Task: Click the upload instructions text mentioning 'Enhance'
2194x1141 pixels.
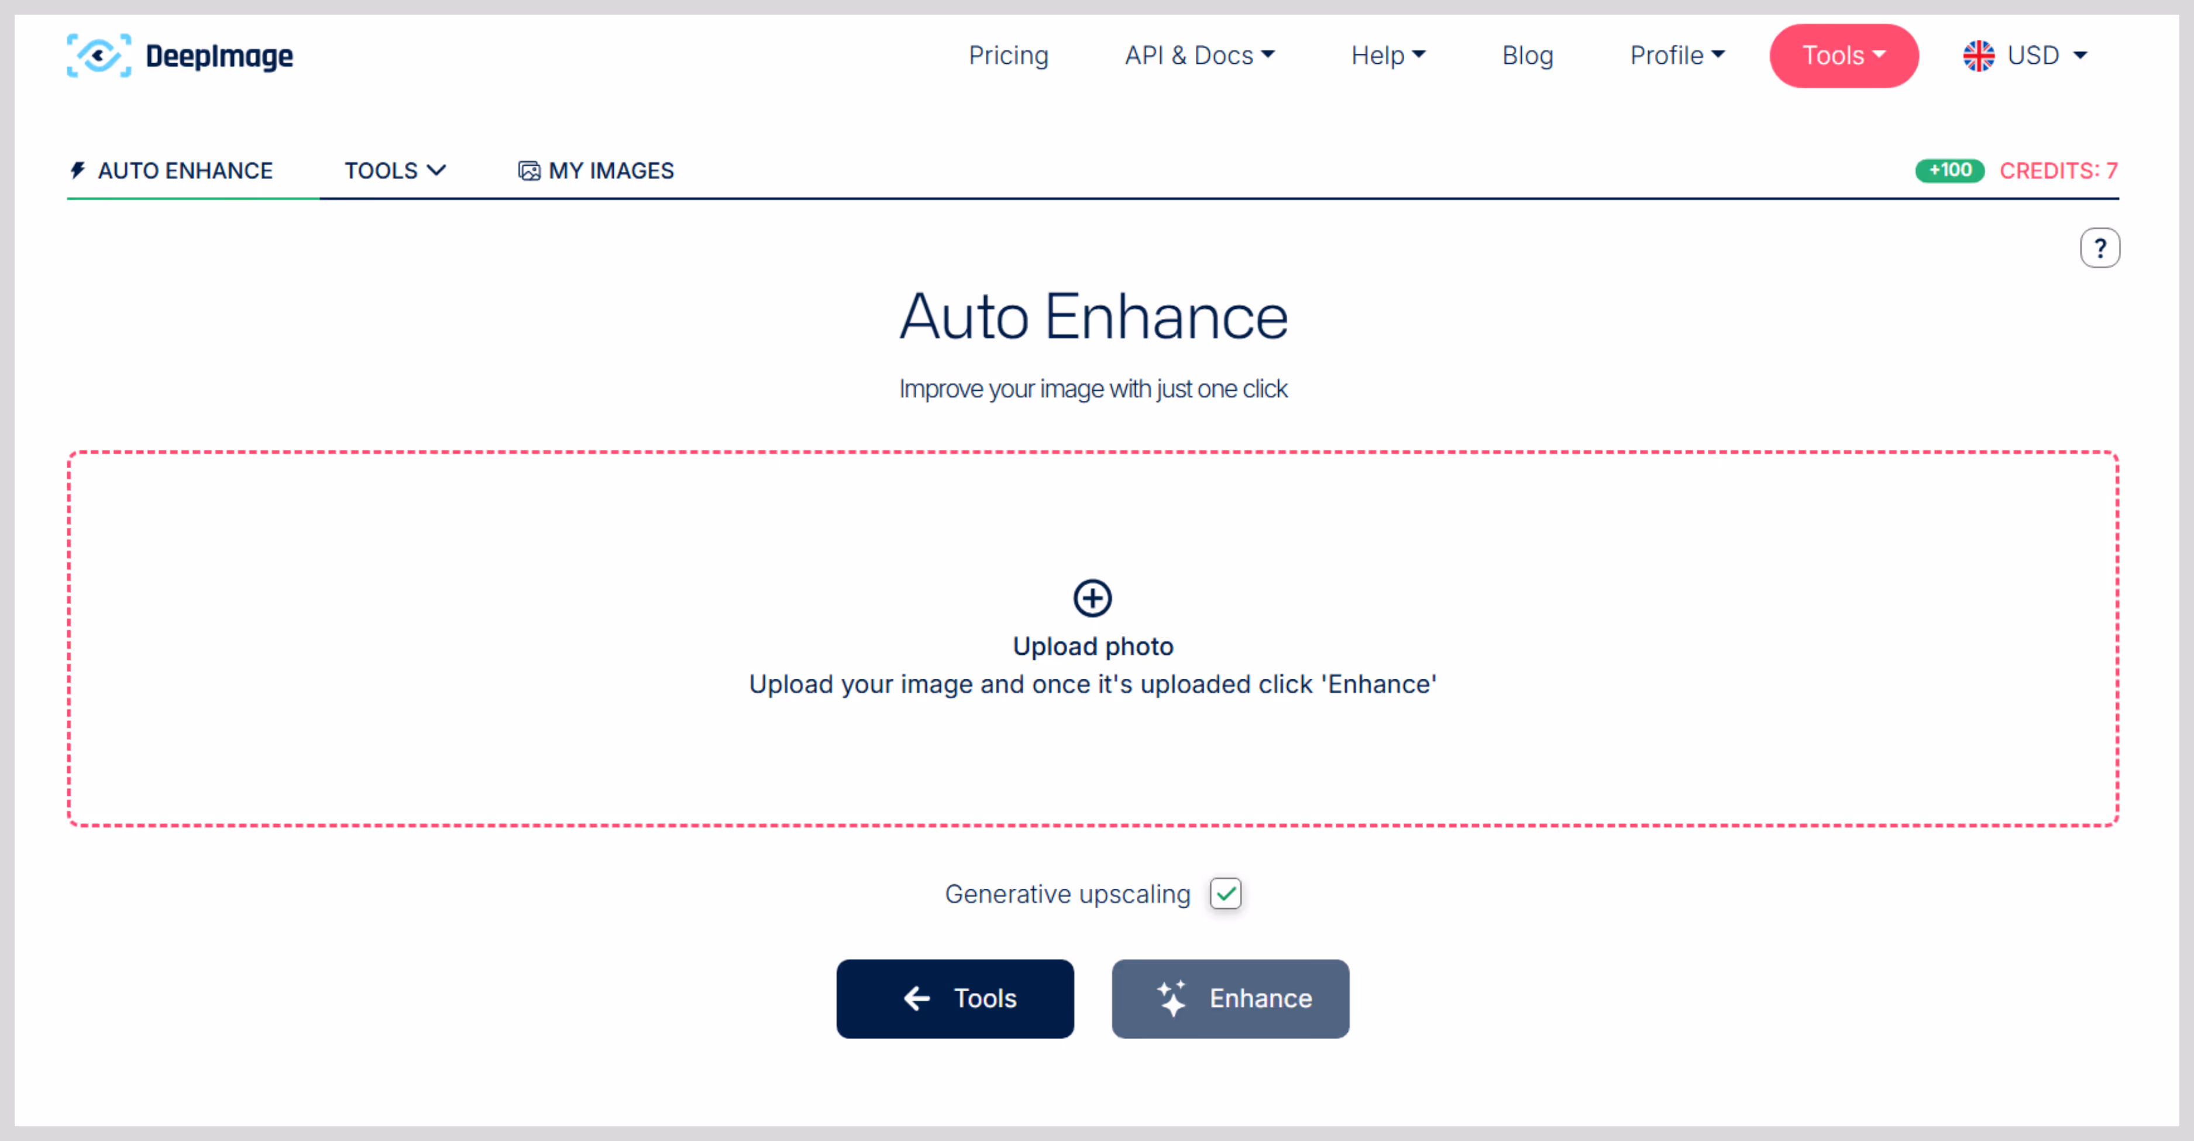Action: [1093, 684]
